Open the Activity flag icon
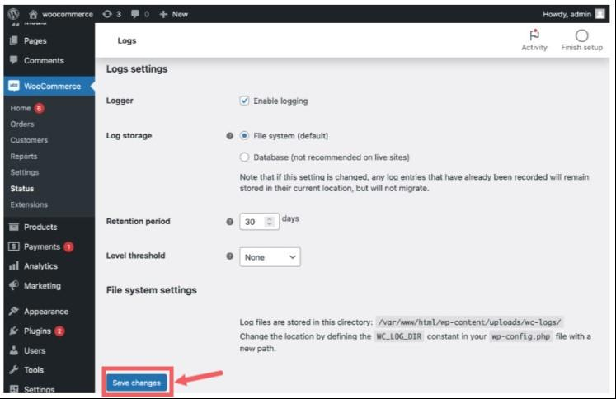Viewport: 616px width, 399px height. click(x=534, y=35)
